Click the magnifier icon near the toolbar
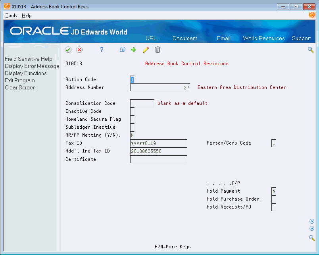The image size is (319, 255). (x=311, y=50)
